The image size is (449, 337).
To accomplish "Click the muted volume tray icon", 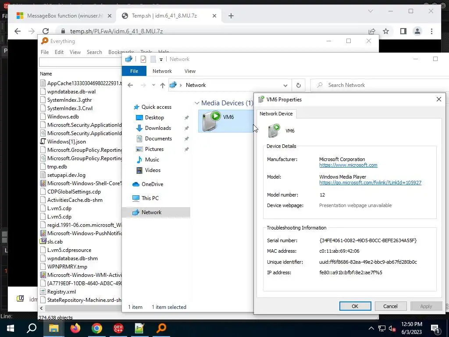I will point(392,328).
